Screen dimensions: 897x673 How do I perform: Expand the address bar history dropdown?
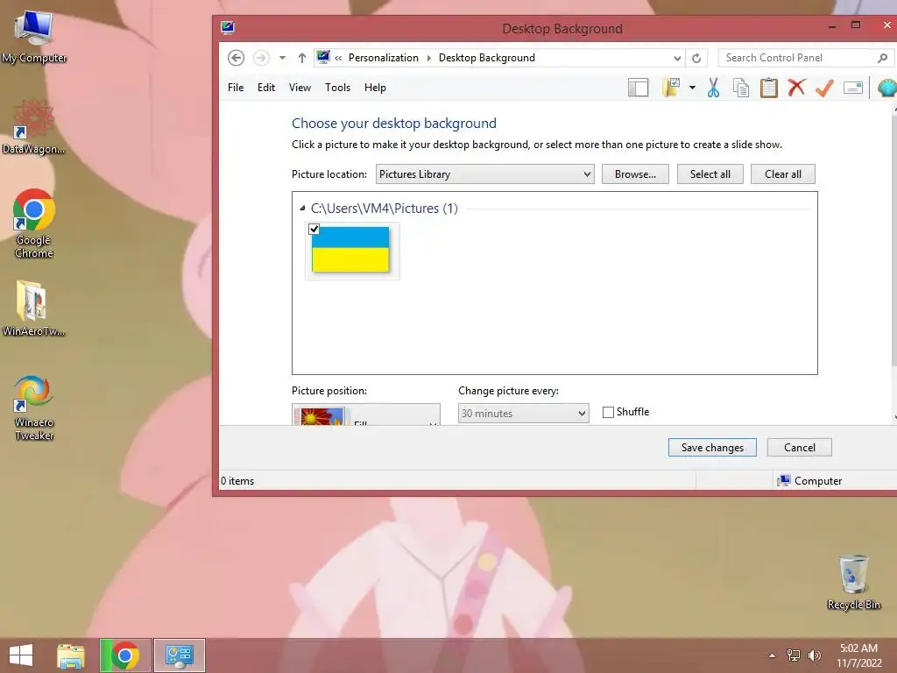(677, 58)
